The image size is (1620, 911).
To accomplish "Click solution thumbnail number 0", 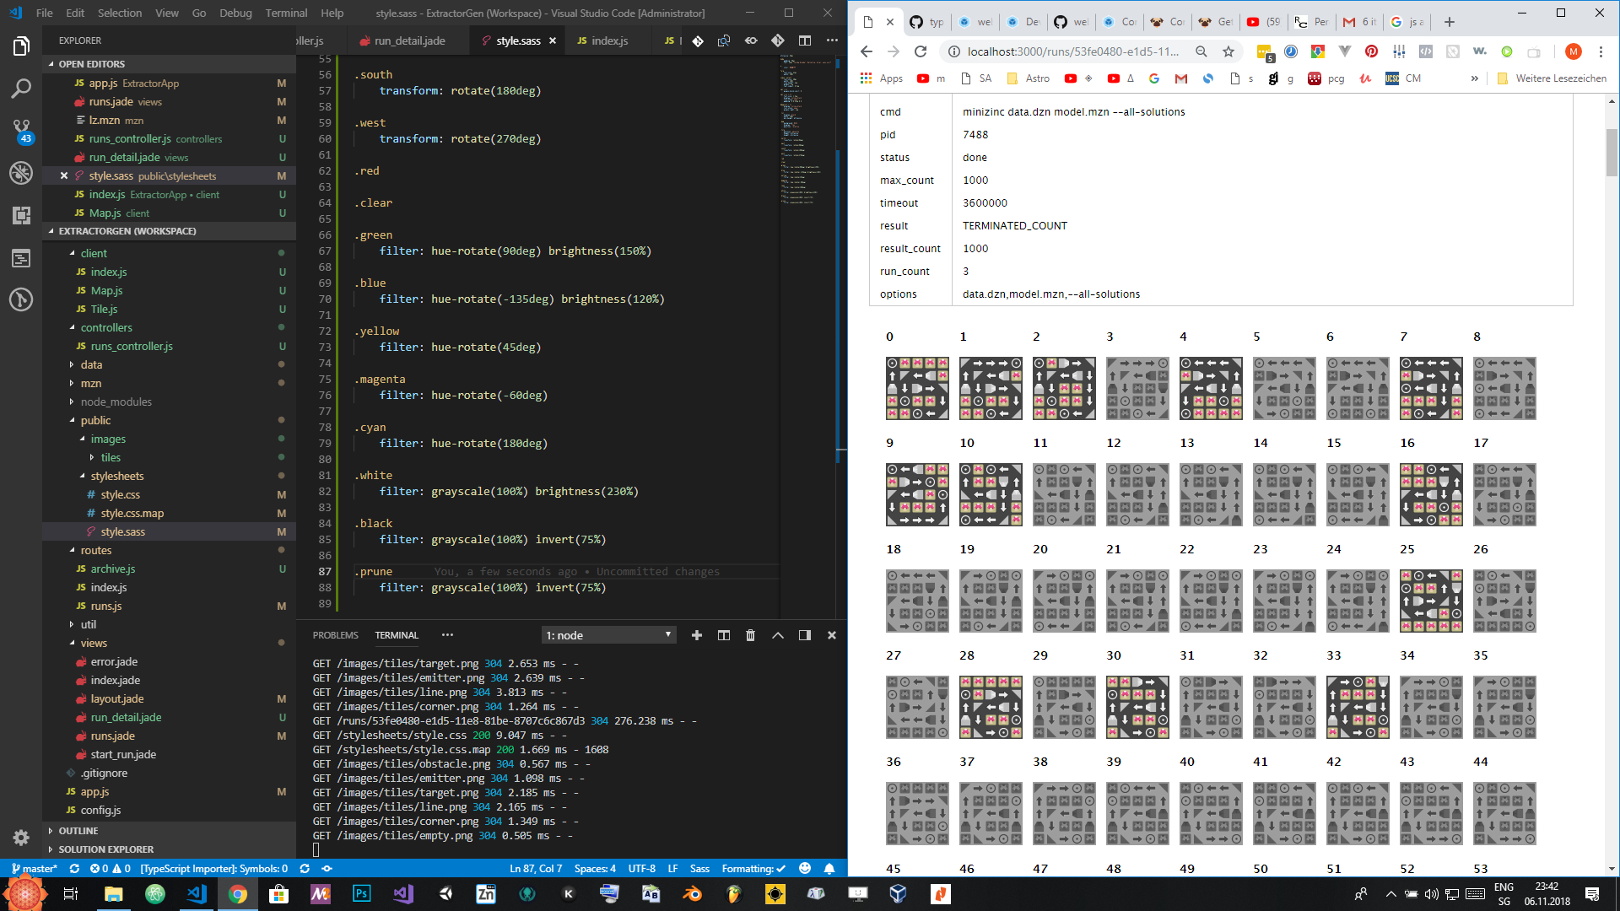I will pyautogui.click(x=917, y=388).
